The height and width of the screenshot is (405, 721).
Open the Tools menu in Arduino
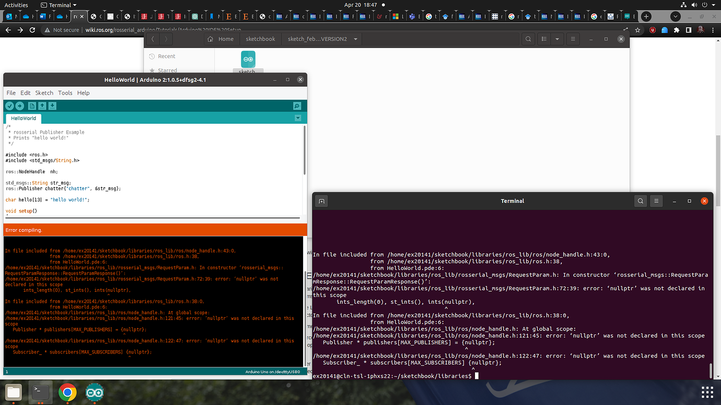[x=65, y=93]
